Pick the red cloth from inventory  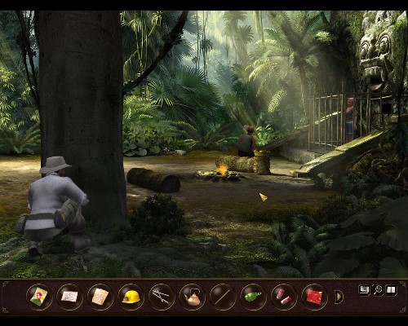[314, 297]
